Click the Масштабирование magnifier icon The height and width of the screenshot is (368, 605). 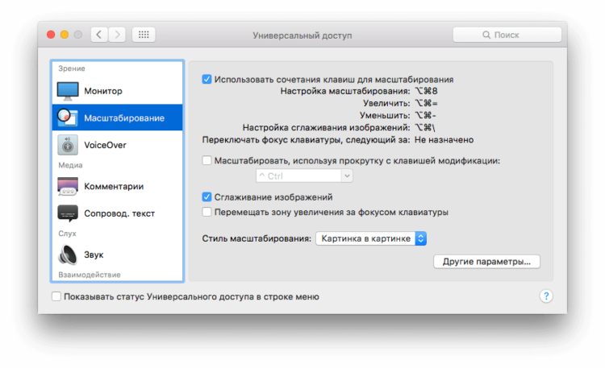pyautogui.click(x=68, y=118)
